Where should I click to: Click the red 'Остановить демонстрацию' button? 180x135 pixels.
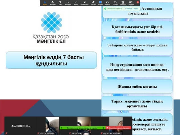tap(118, 128)
